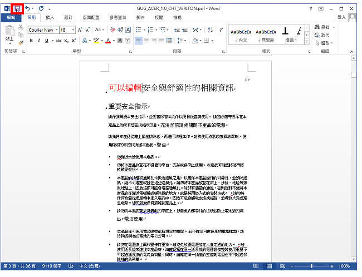Click the 尋找 (Find) button
Screen dimensions: 362x277
click(x=322, y=27)
